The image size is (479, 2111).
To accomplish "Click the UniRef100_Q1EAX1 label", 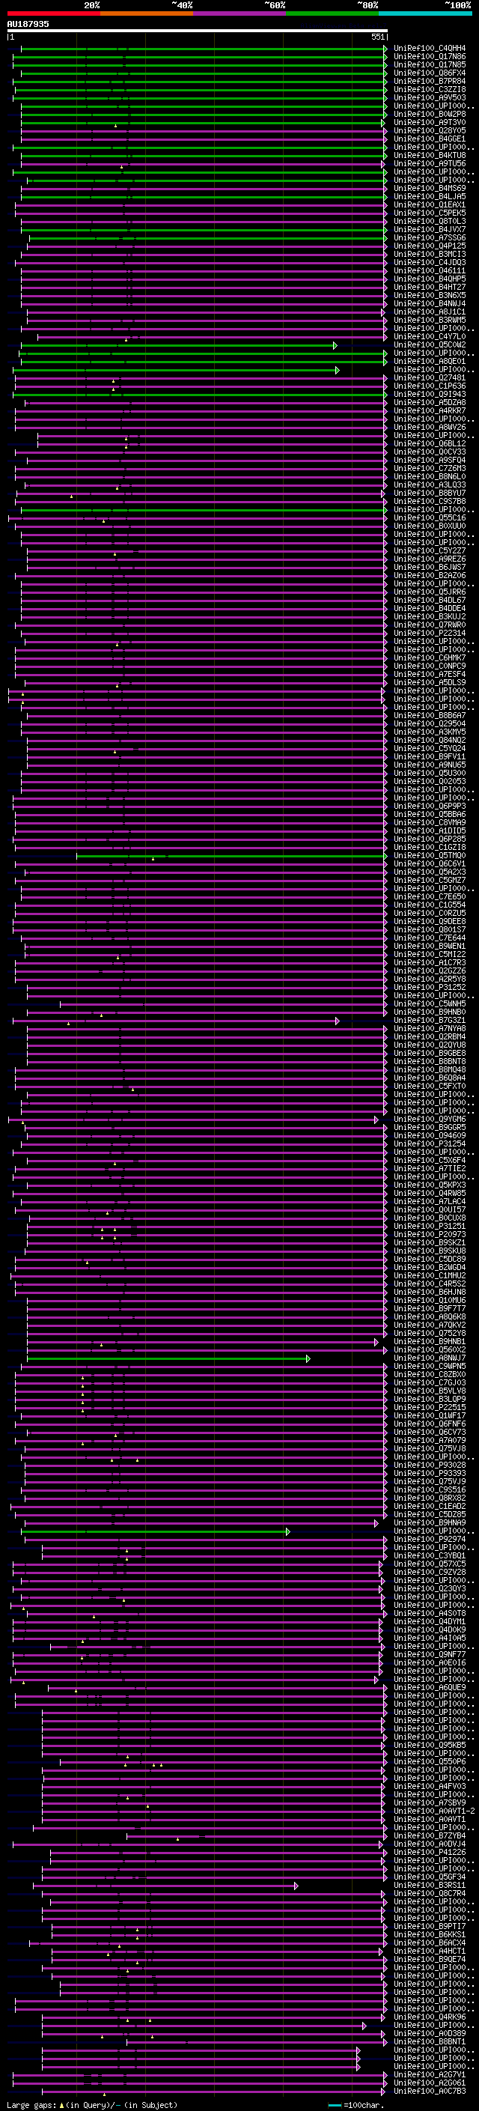I will point(430,205).
